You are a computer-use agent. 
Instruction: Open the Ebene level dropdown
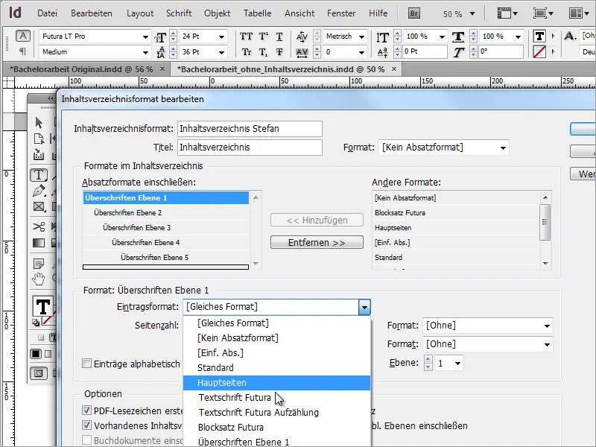[x=457, y=364]
